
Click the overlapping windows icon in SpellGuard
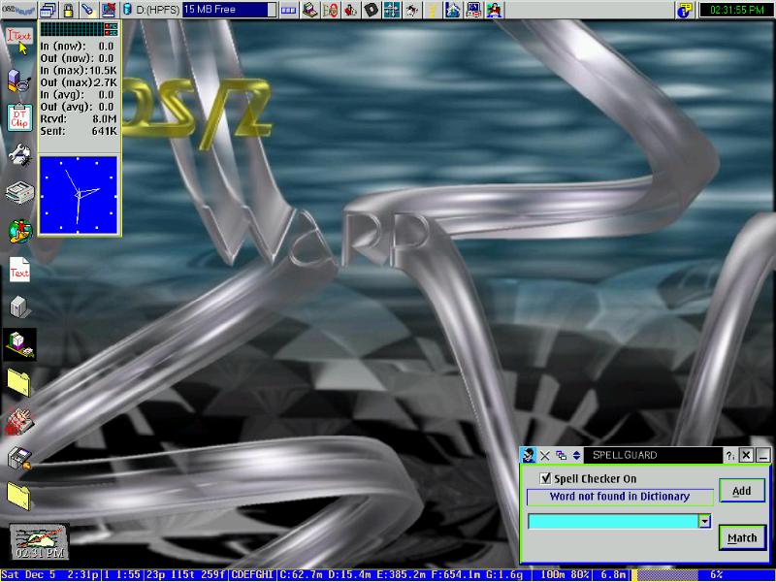[562, 455]
